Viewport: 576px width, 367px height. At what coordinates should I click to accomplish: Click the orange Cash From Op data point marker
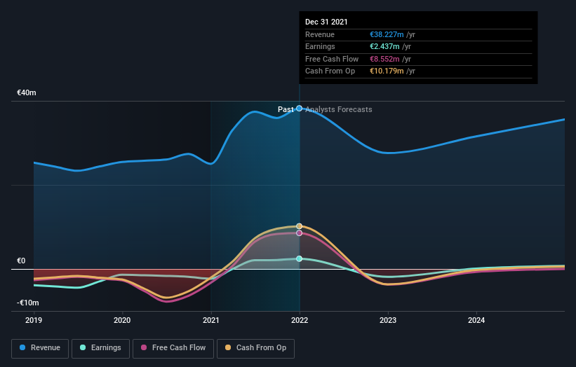[300, 226]
